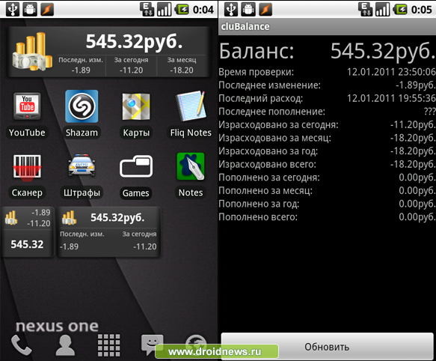Tap the Время проверки row
The image size is (436, 361).
pyautogui.click(x=327, y=72)
